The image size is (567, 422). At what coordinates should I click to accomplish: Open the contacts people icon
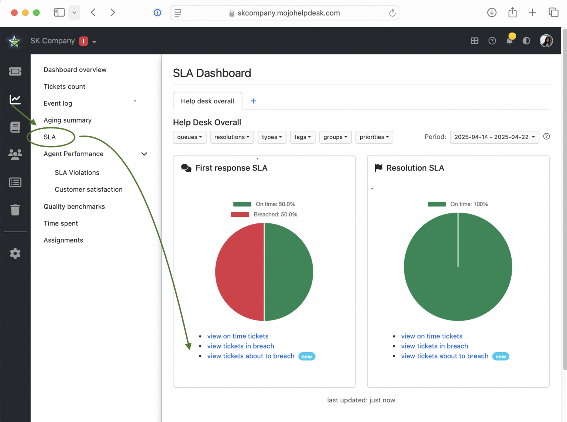(x=15, y=154)
